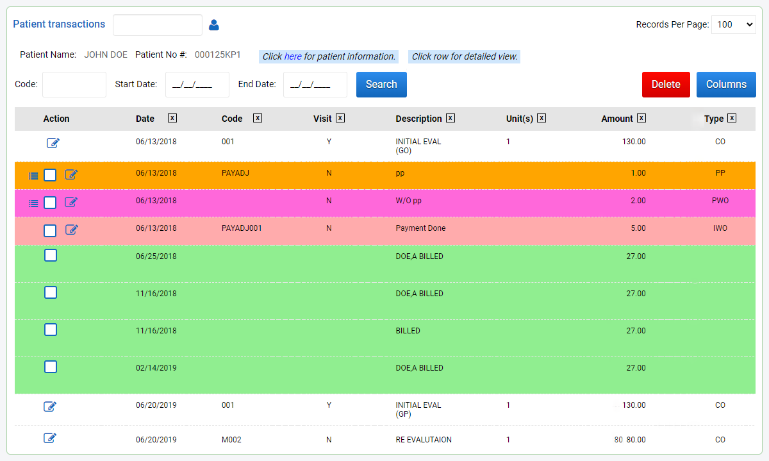The height and width of the screenshot is (461, 769).
Task: Edit the RE EVALUTAION transaction
Action: coord(50,438)
